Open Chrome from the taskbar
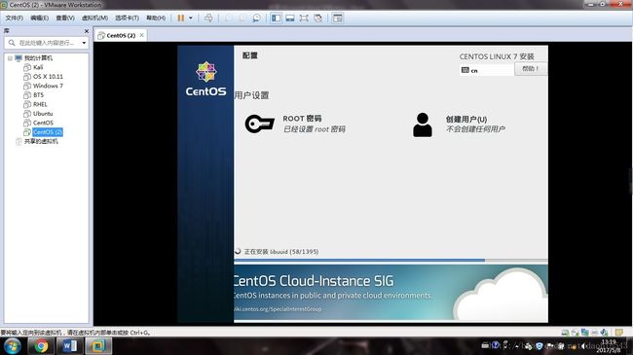The image size is (633, 355). point(41,346)
